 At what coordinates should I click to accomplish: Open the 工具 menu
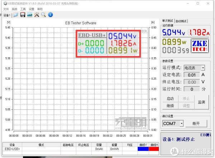click(23, 9)
